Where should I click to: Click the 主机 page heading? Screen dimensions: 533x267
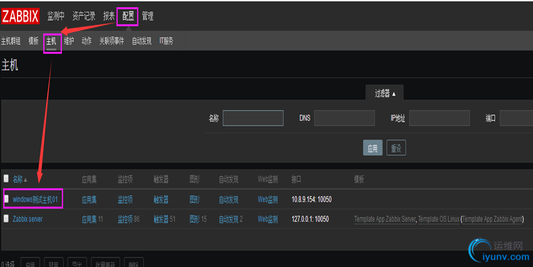click(10, 65)
